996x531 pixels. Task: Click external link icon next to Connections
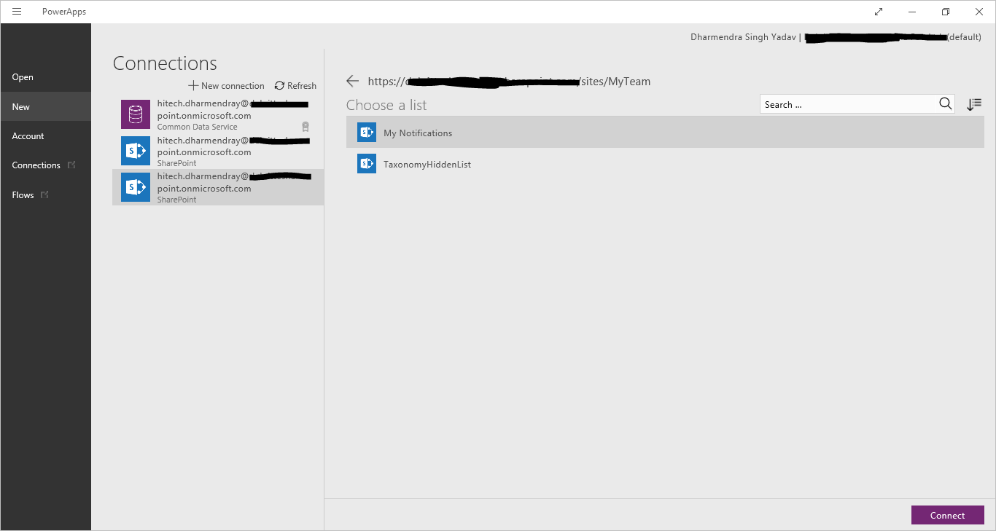point(71,165)
